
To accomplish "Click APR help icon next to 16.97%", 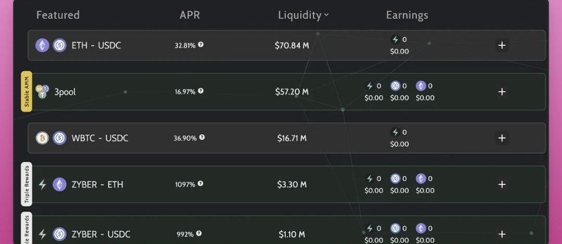I will point(201,91).
